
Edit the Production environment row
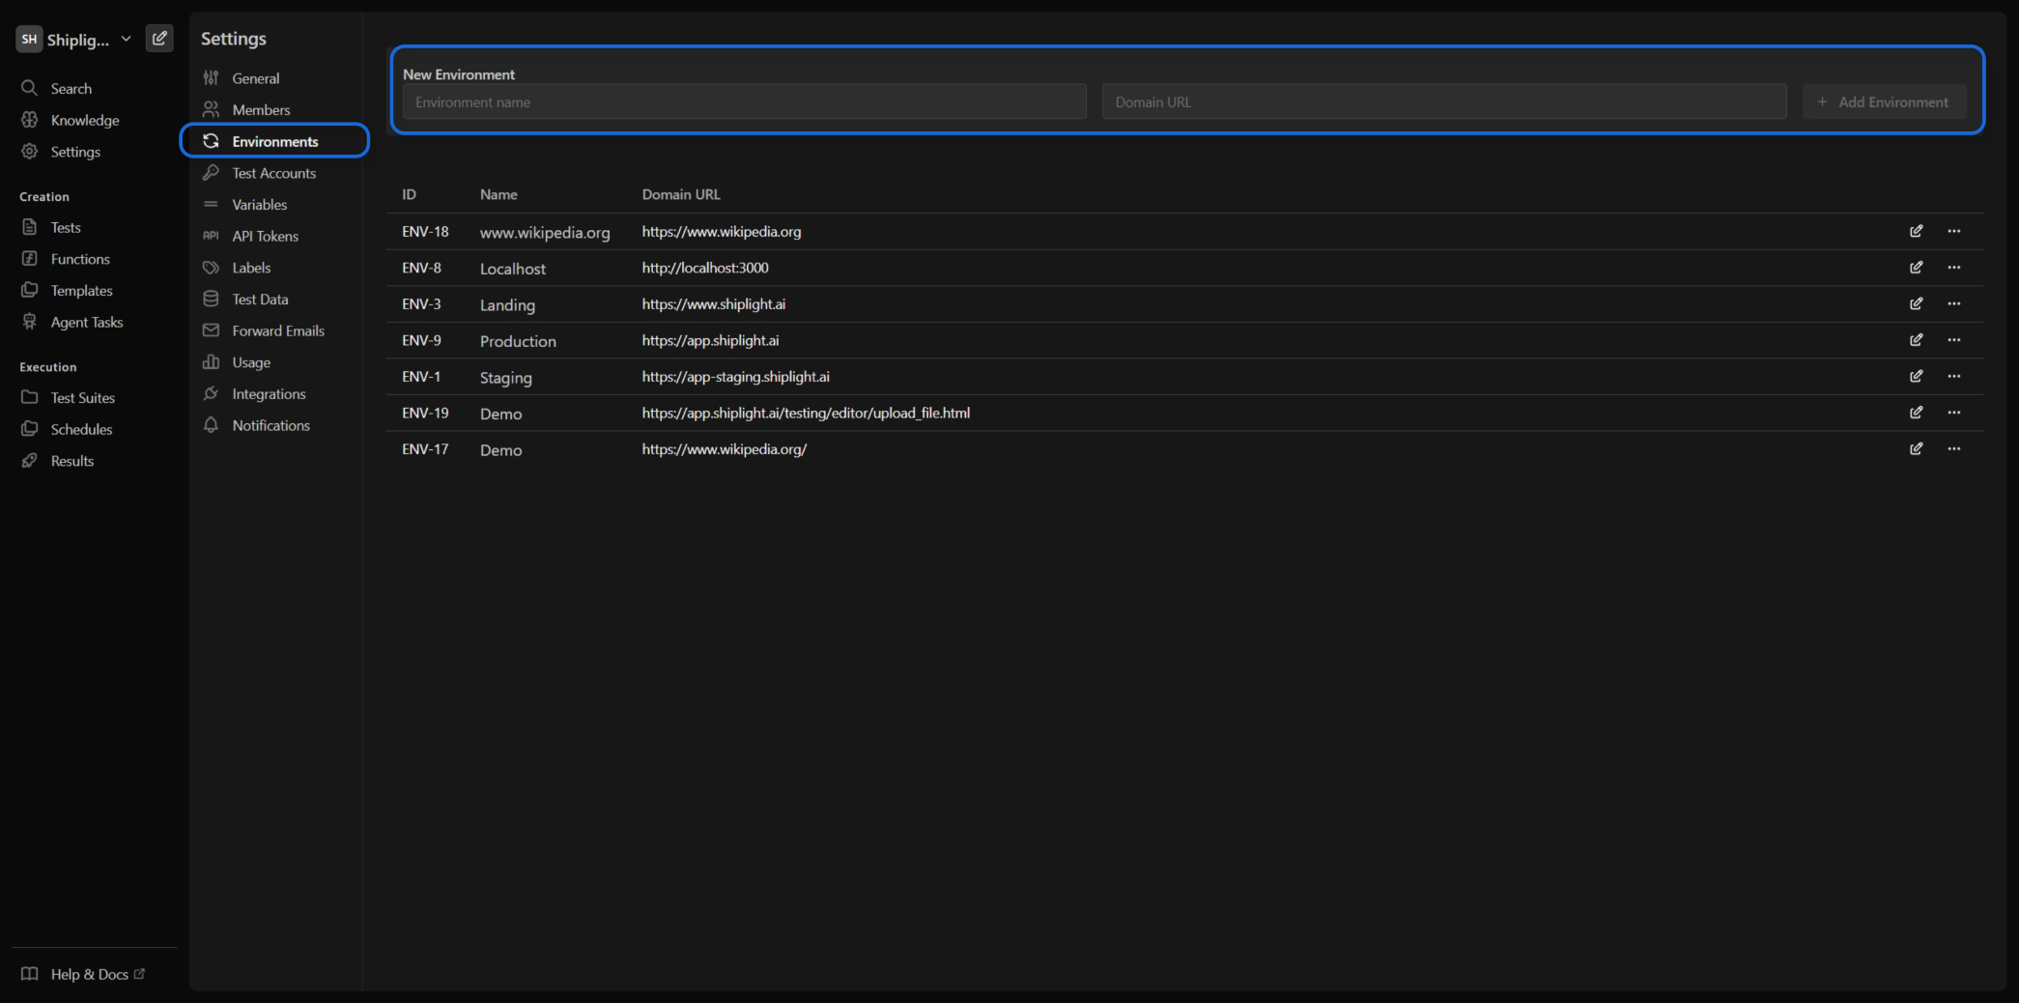coord(1916,340)
